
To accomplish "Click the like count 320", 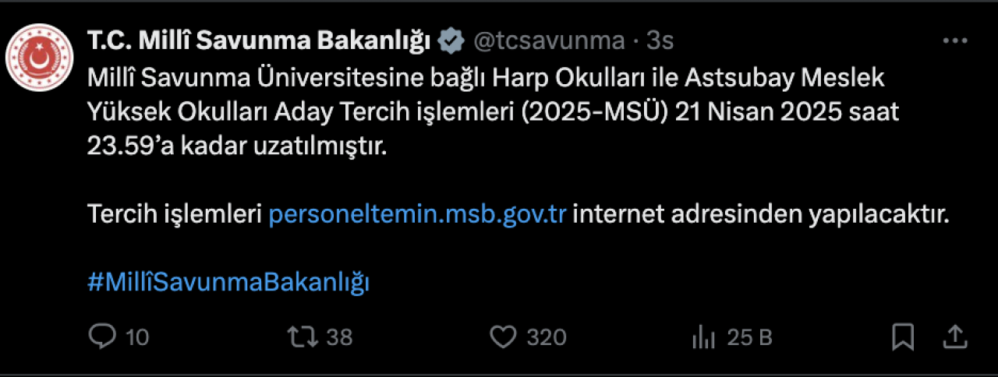I will 546,337.
